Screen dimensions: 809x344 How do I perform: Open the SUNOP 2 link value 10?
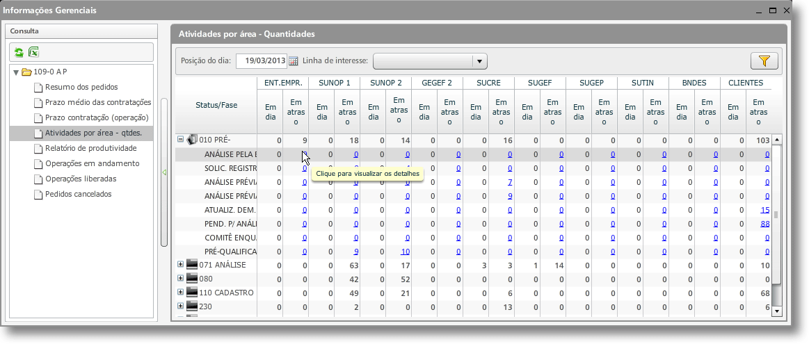tap(405, 252)
